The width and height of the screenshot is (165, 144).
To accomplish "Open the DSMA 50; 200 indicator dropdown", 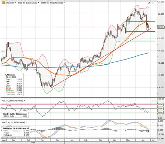I will (64, 3).
